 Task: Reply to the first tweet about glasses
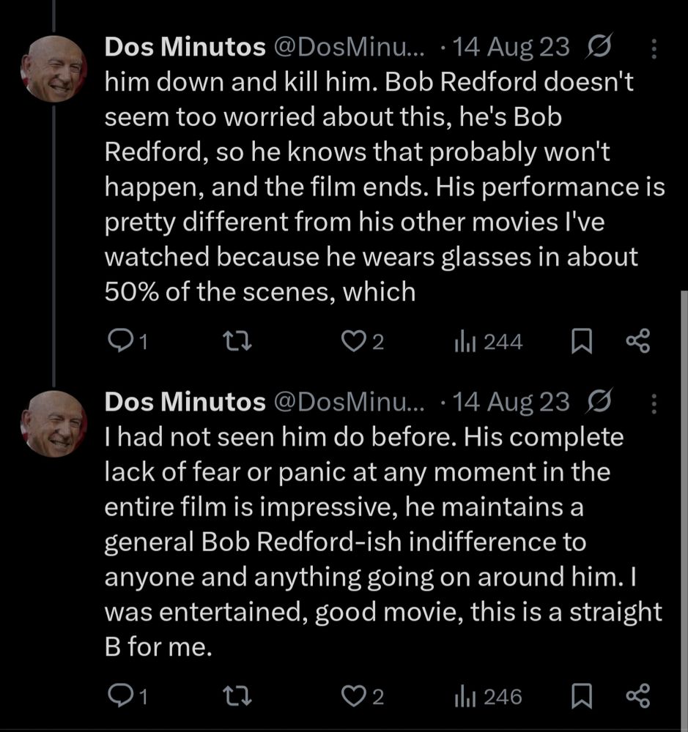pyautogui.click(x=119, y=341)
